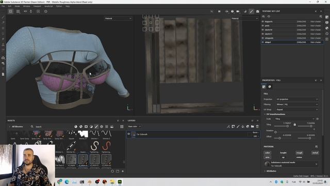Click the delete layer trash icon in Layers
This screenshot has height=186, width=330.
click(x=257, y=127)
